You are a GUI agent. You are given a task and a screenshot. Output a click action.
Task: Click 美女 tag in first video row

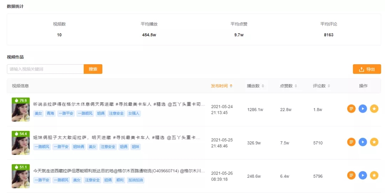click(x=38, y=113)
